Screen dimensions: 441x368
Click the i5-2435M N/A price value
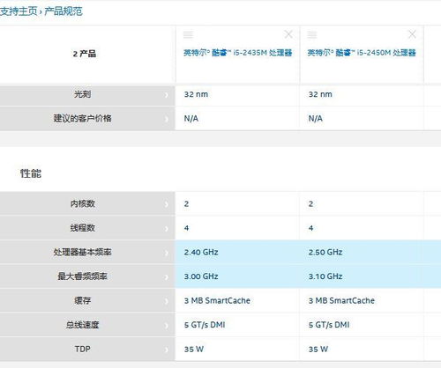[x=191, y=119]
